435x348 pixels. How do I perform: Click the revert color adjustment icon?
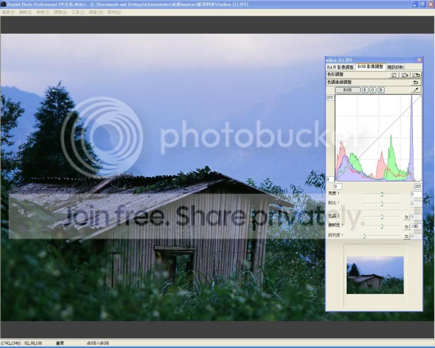pos(416,75)
